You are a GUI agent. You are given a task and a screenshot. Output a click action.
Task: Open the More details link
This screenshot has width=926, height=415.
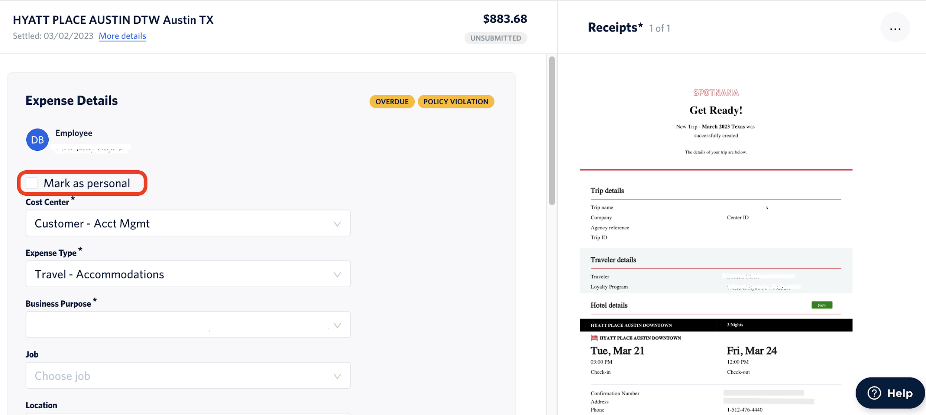[x=122, y=36]
